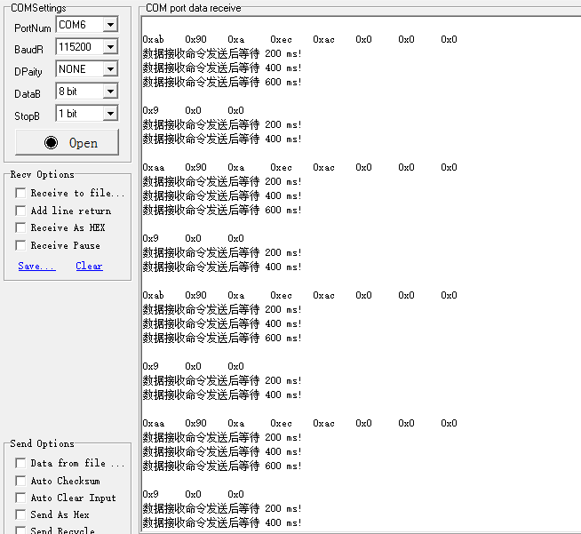This screenshot has width=581, height=534.
Task: Check the Auto Clear Input option
Action: coord(20,498)
